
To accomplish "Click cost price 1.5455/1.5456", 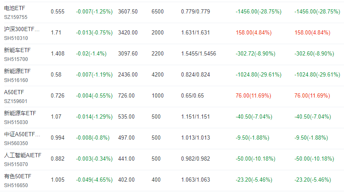I will [x=199, y=54].
